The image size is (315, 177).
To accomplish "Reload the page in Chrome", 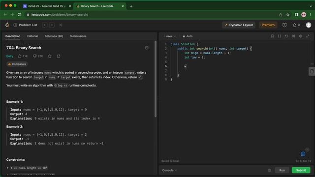I will pyautogui.click(x=19, y=15).
